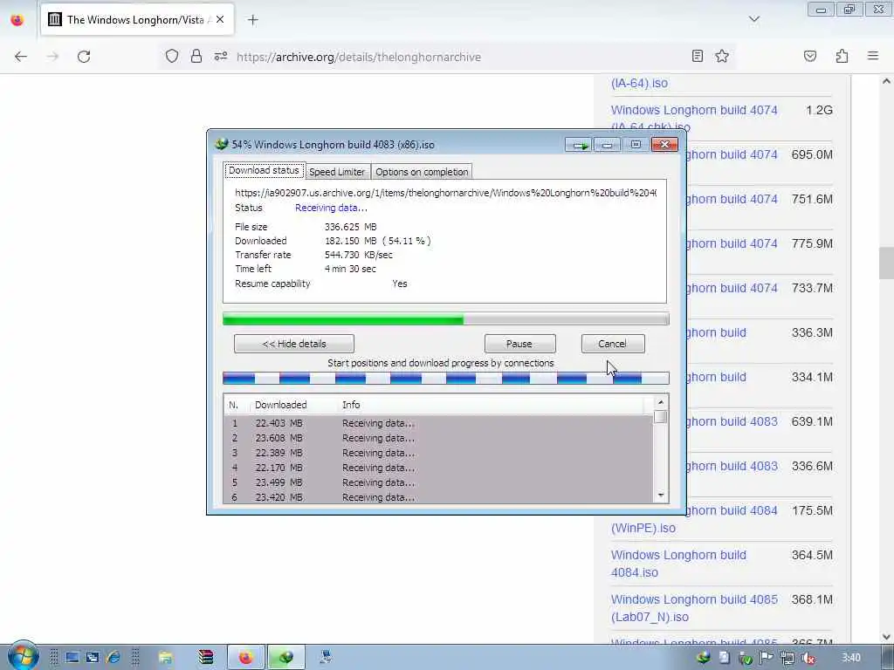Click the download URL text in IDM
894x670 pixels.
point(446,193)
